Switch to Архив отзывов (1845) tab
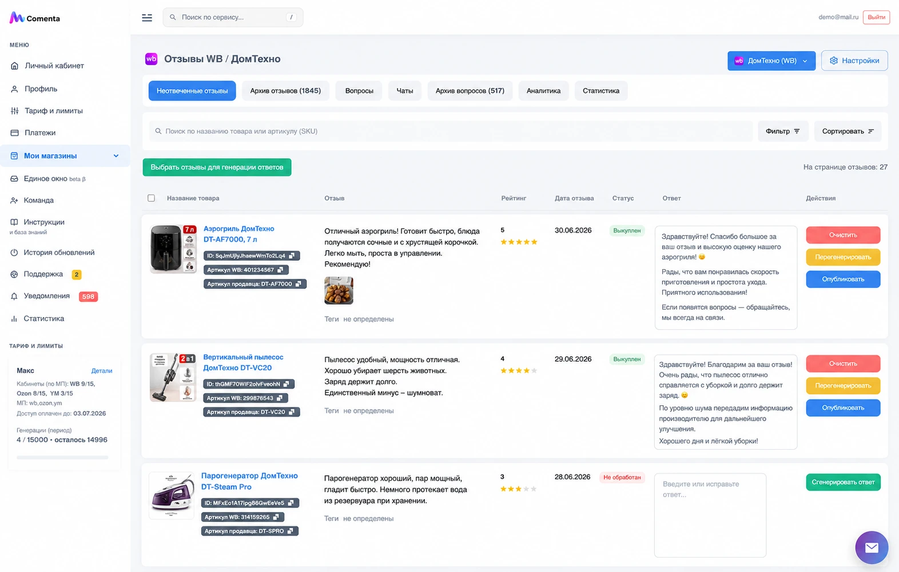This screenshot has height=572, width=899. click(285, 91)
